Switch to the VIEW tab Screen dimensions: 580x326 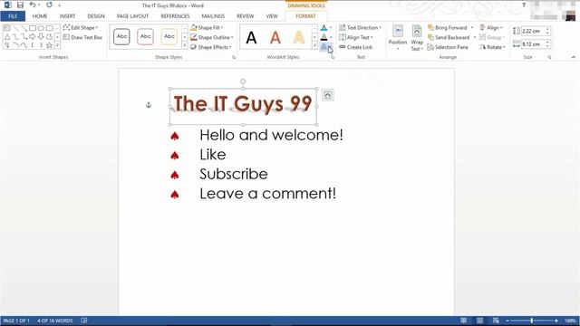point(272,16)
